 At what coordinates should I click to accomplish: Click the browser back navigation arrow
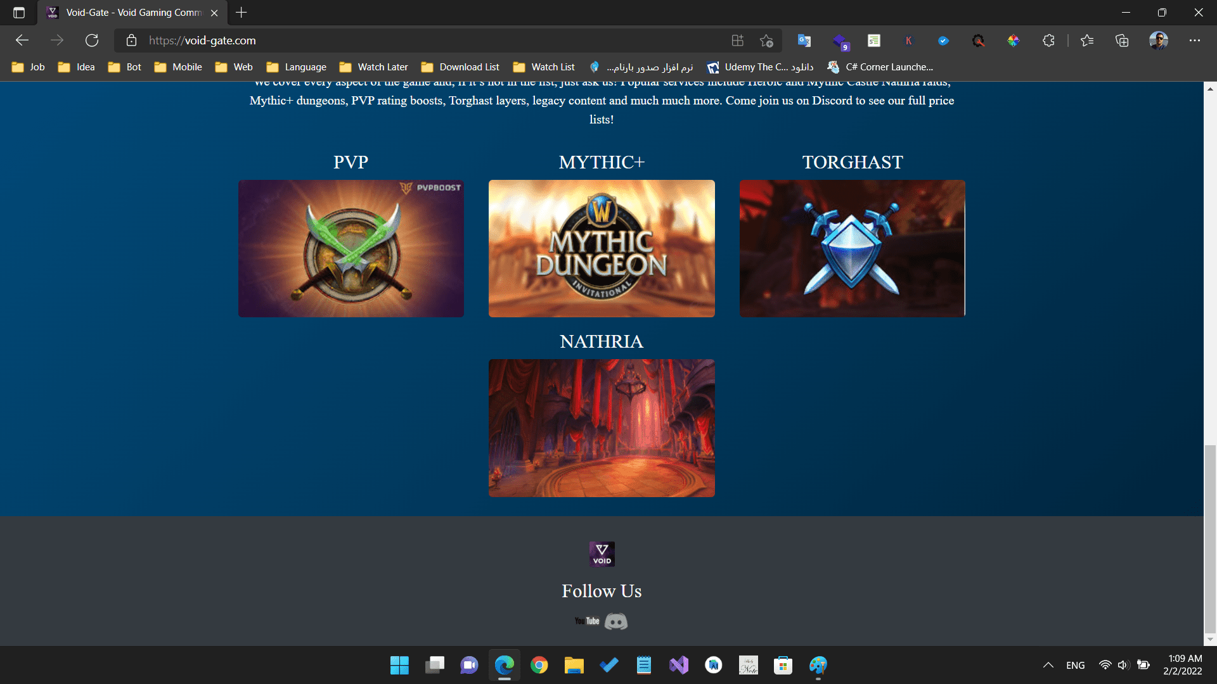click(23, 40)
